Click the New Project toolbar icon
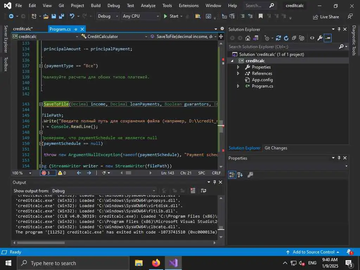 (34, 16)
